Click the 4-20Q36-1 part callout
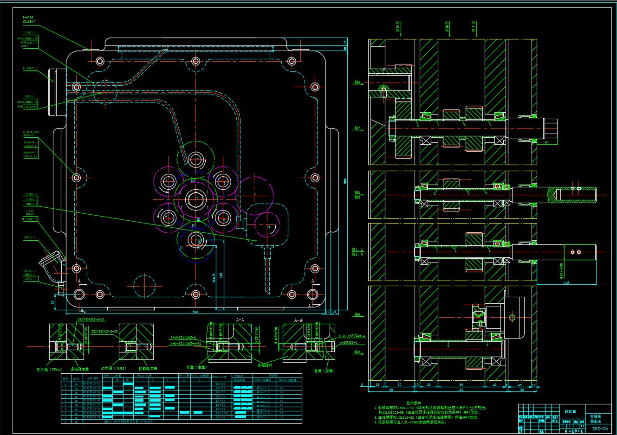Screen dimensions: 617x435 [x=350, y=342]
